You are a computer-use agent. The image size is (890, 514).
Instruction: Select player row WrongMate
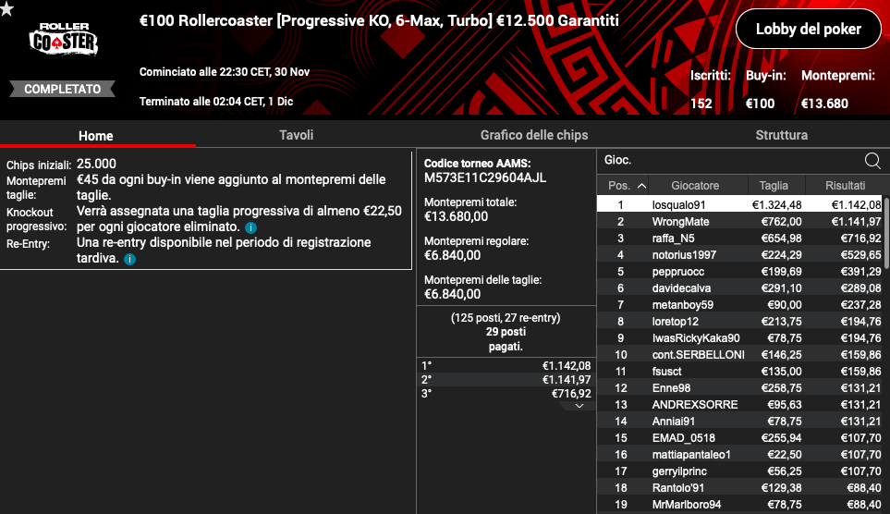[x=739, y=222]
